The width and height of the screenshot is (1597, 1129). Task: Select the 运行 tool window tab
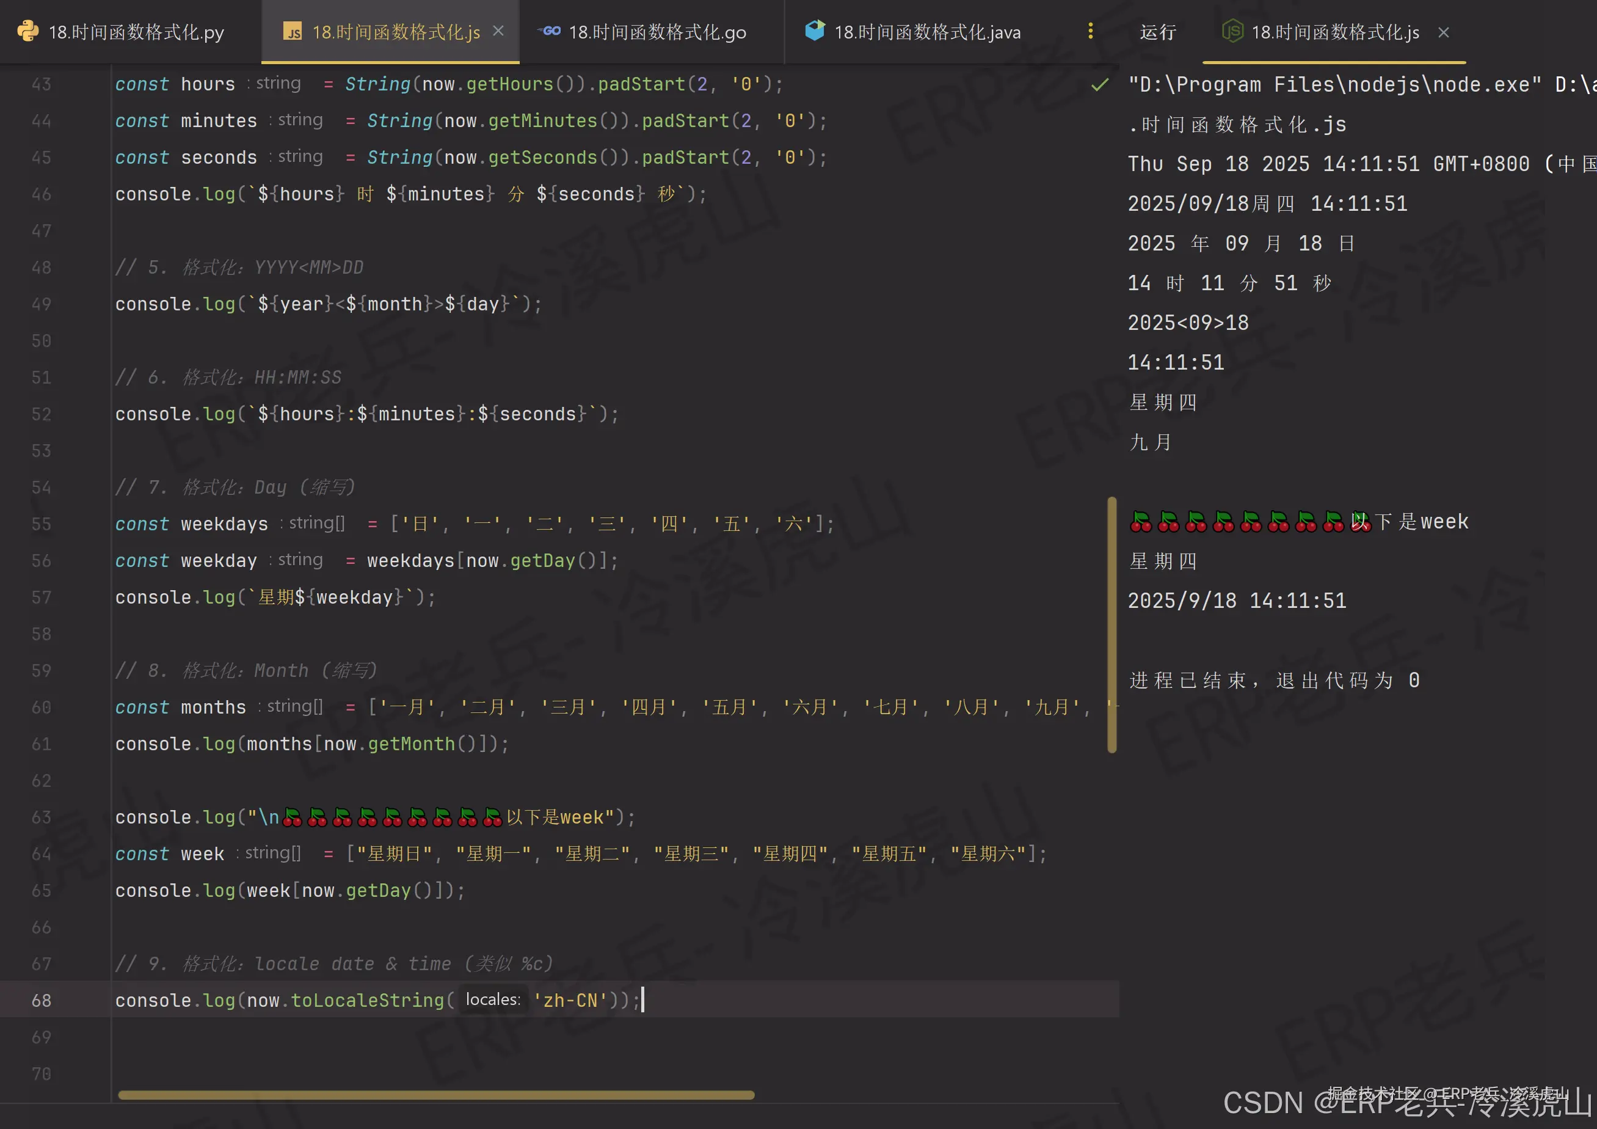(1157, 31)
